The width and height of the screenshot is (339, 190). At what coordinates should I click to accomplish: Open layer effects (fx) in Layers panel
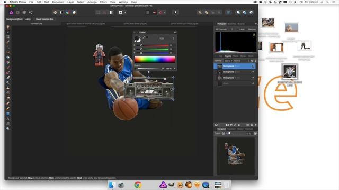[x=235, y=125]
